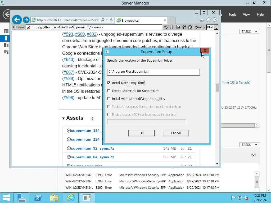
Task: Click OK in Supermium Setup
Action: point(142,133)
